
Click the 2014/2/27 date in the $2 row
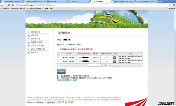tap(95, 58)
